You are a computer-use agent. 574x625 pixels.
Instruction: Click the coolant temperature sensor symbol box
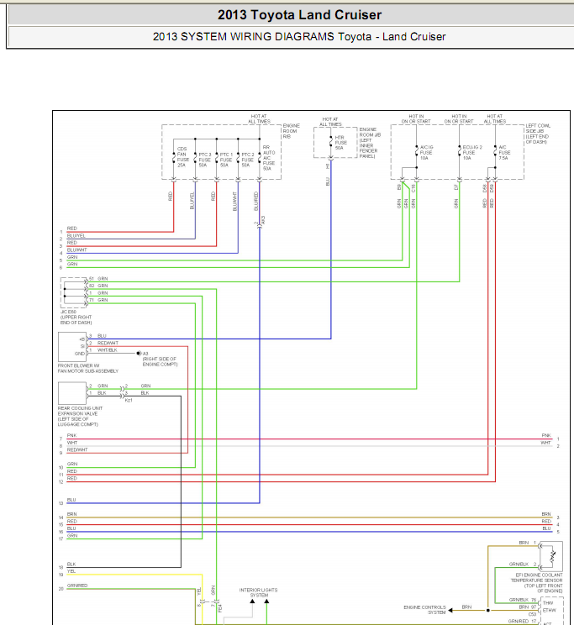pyautogui.click(x=551, y=556)
